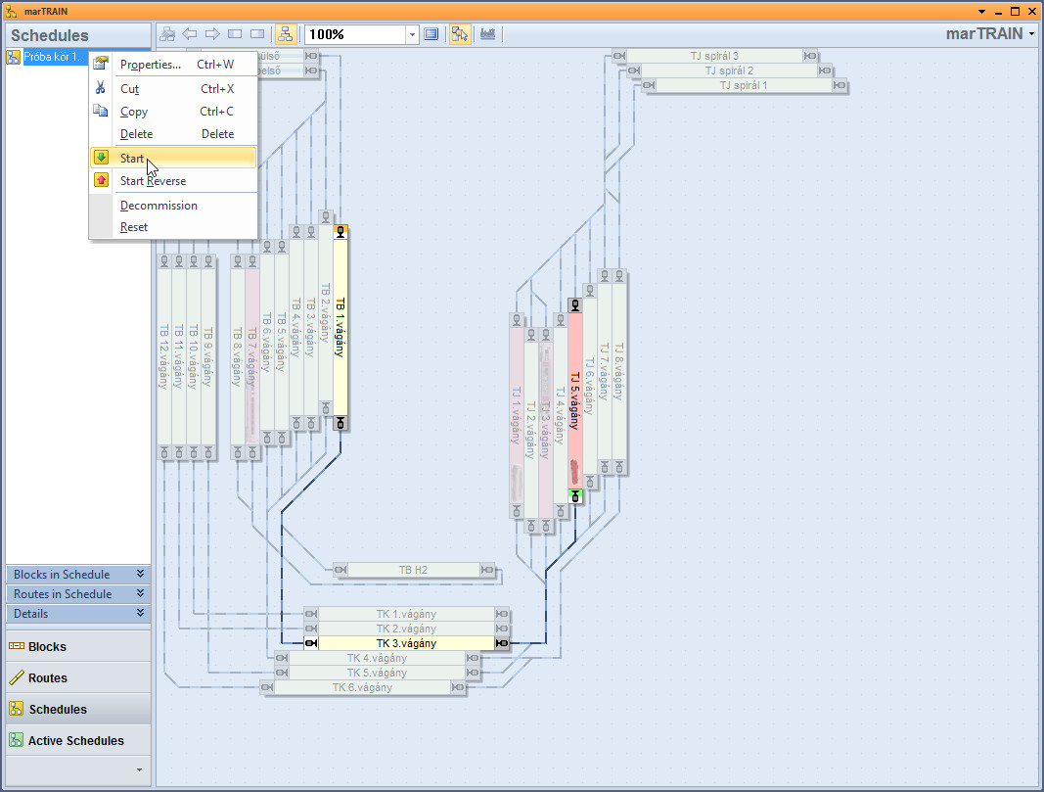Toggle the selection pointer mode toolbar button
This screenshot has height=792, width=1044.
click(x=459, y=34)
